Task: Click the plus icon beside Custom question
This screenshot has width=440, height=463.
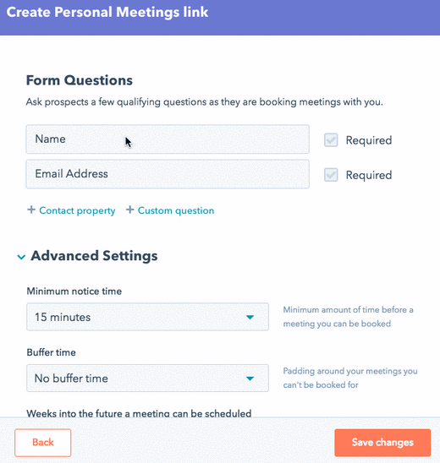Action: (x=129, y=210)
